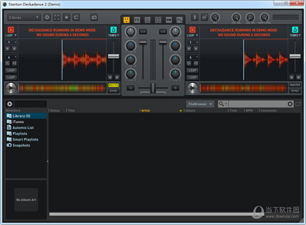Take a snapshot with the camera icon
The image size is (306, 225).
click(94, 18)
